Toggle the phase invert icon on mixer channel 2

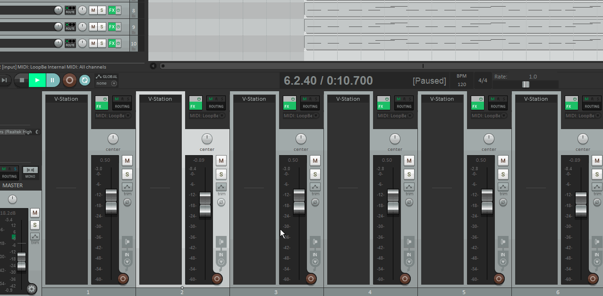coord(221,202)
